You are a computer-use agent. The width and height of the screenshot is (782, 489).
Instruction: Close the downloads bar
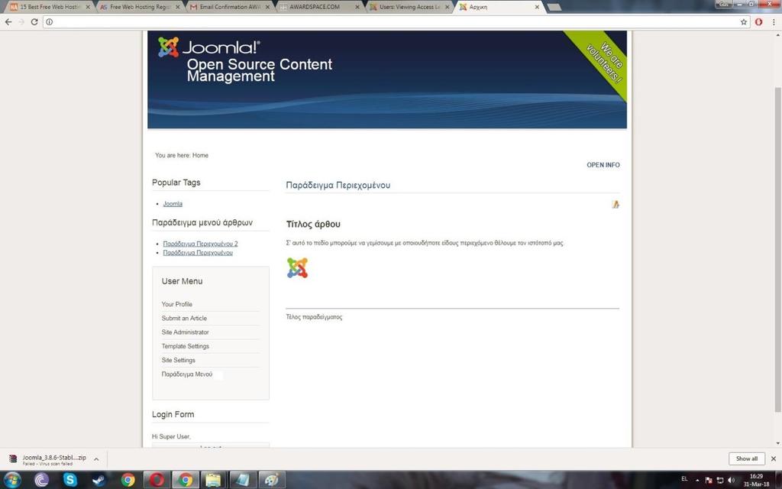(774, 458)
